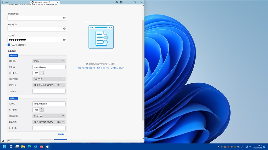Image resolution: width=268 pixels, height=150 pixels.
Task: Increase the incoming server port number 995
Action: pos(41,72)
